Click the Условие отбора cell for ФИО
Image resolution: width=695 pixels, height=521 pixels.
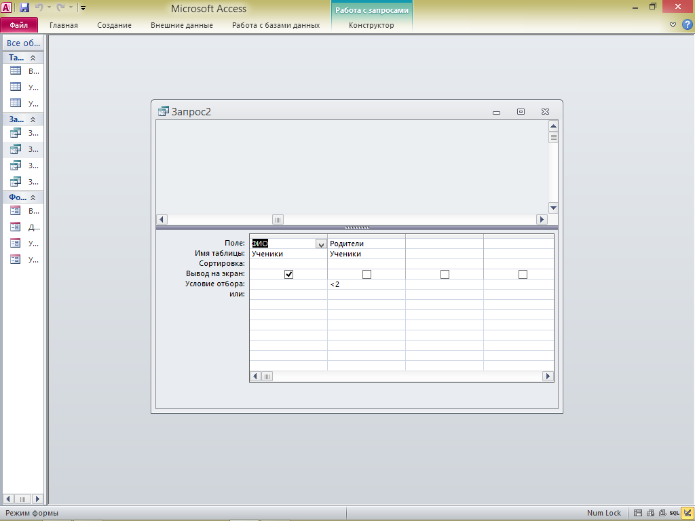288,284
